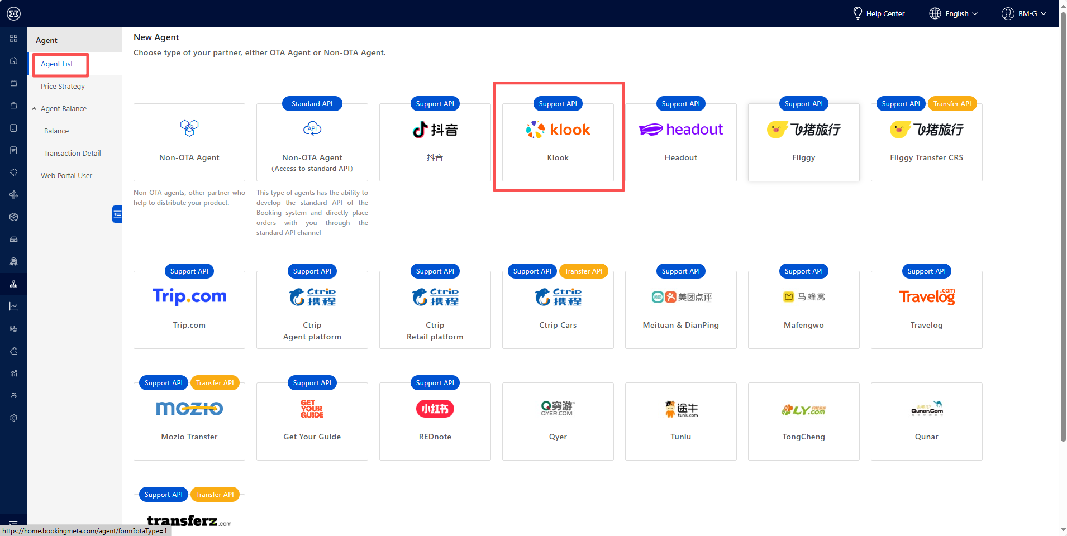1067x536 pixels.
Task: Open Transaction Detail under Agent Balance
Action: pos(72,154)
